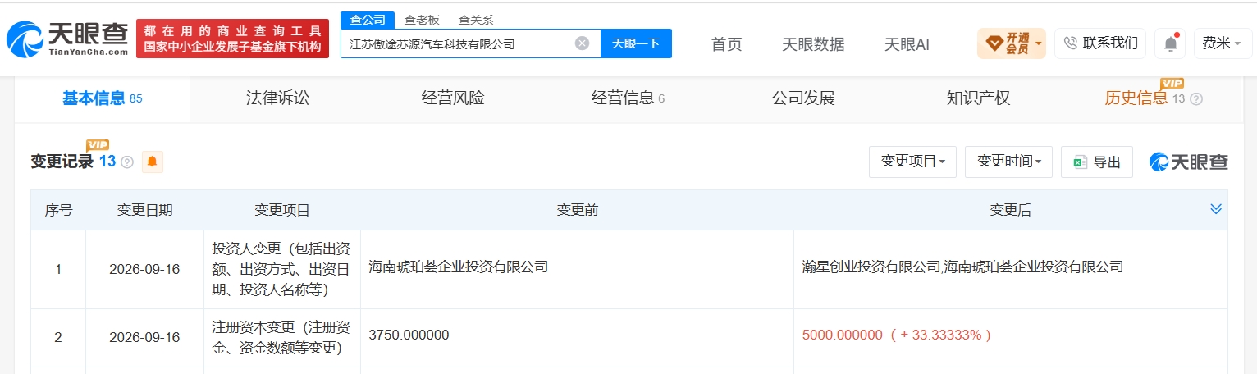Open the 开通会员 membership dropdown
This screenshot has height=374, width=1257.
tap(1012, 43)
